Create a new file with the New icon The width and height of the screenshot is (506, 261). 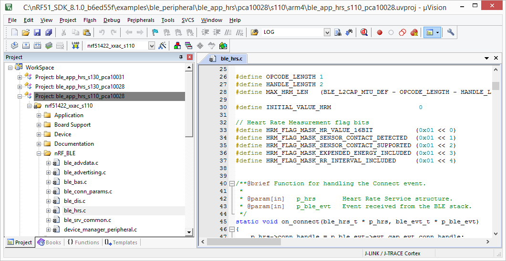click(14, 32)
